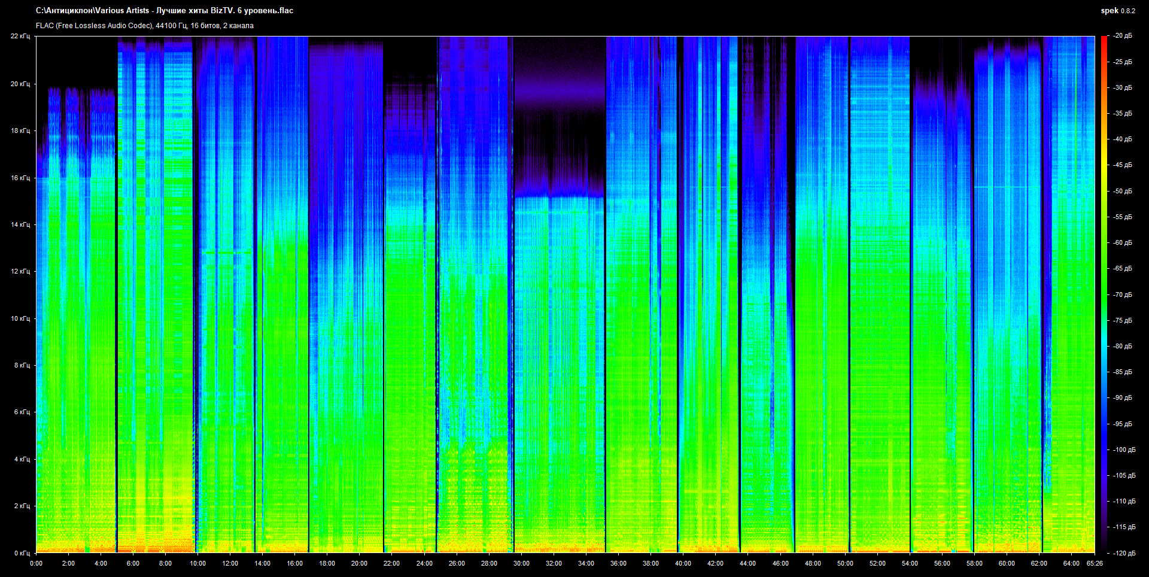
Task: Click the spek 0.8.2 version label
Action: tap(1117, 11)
